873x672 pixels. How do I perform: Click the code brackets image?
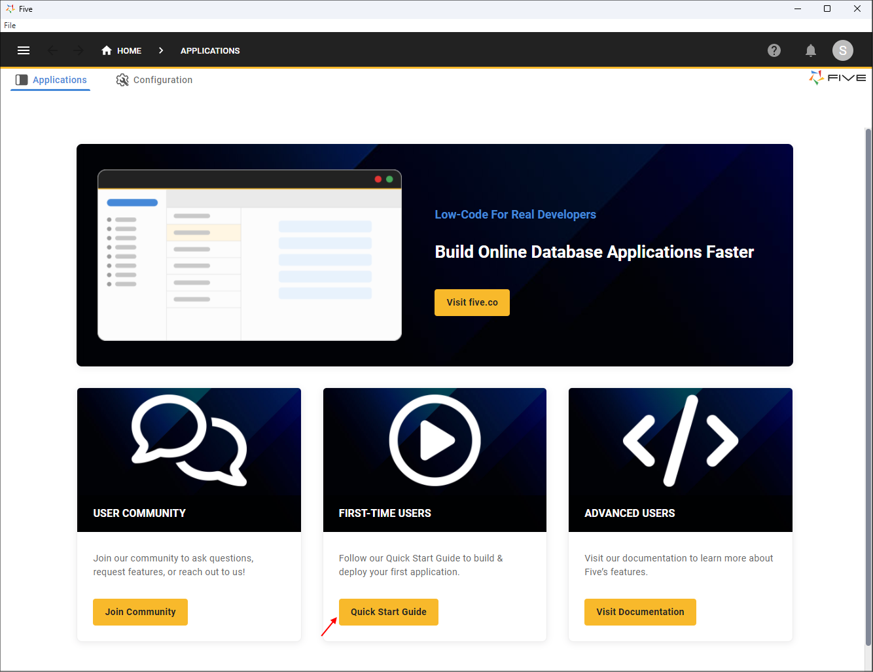(x=681, y=440)
